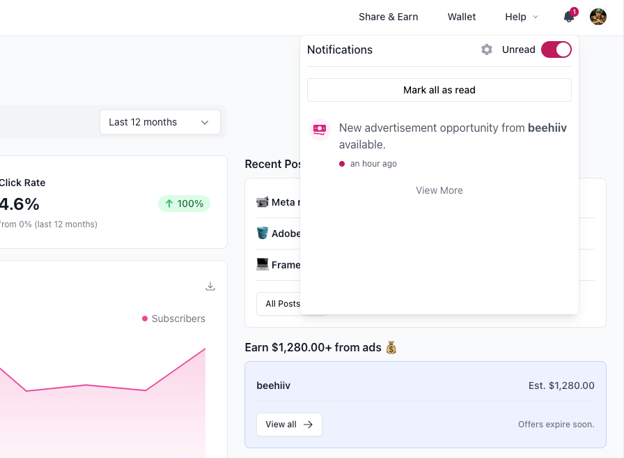The width and height of the screenshot is (624, 458).
Task: Click Est. $1,280.00 earnings text
Action: (561, 386)
